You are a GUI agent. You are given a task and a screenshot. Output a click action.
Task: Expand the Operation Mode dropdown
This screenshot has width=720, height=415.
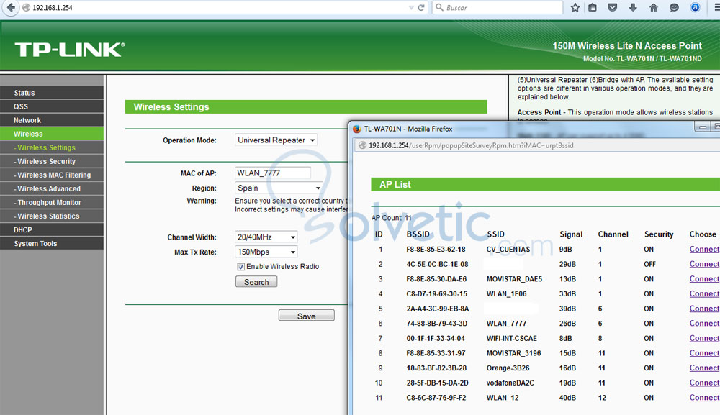276,140
